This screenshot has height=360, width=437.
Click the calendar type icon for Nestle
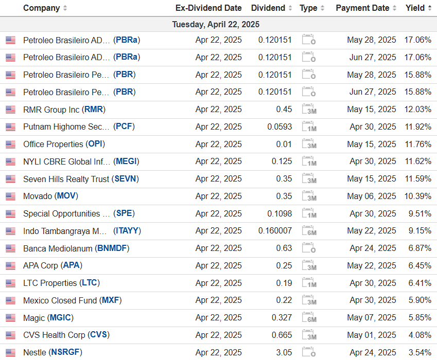click(309, 353)
